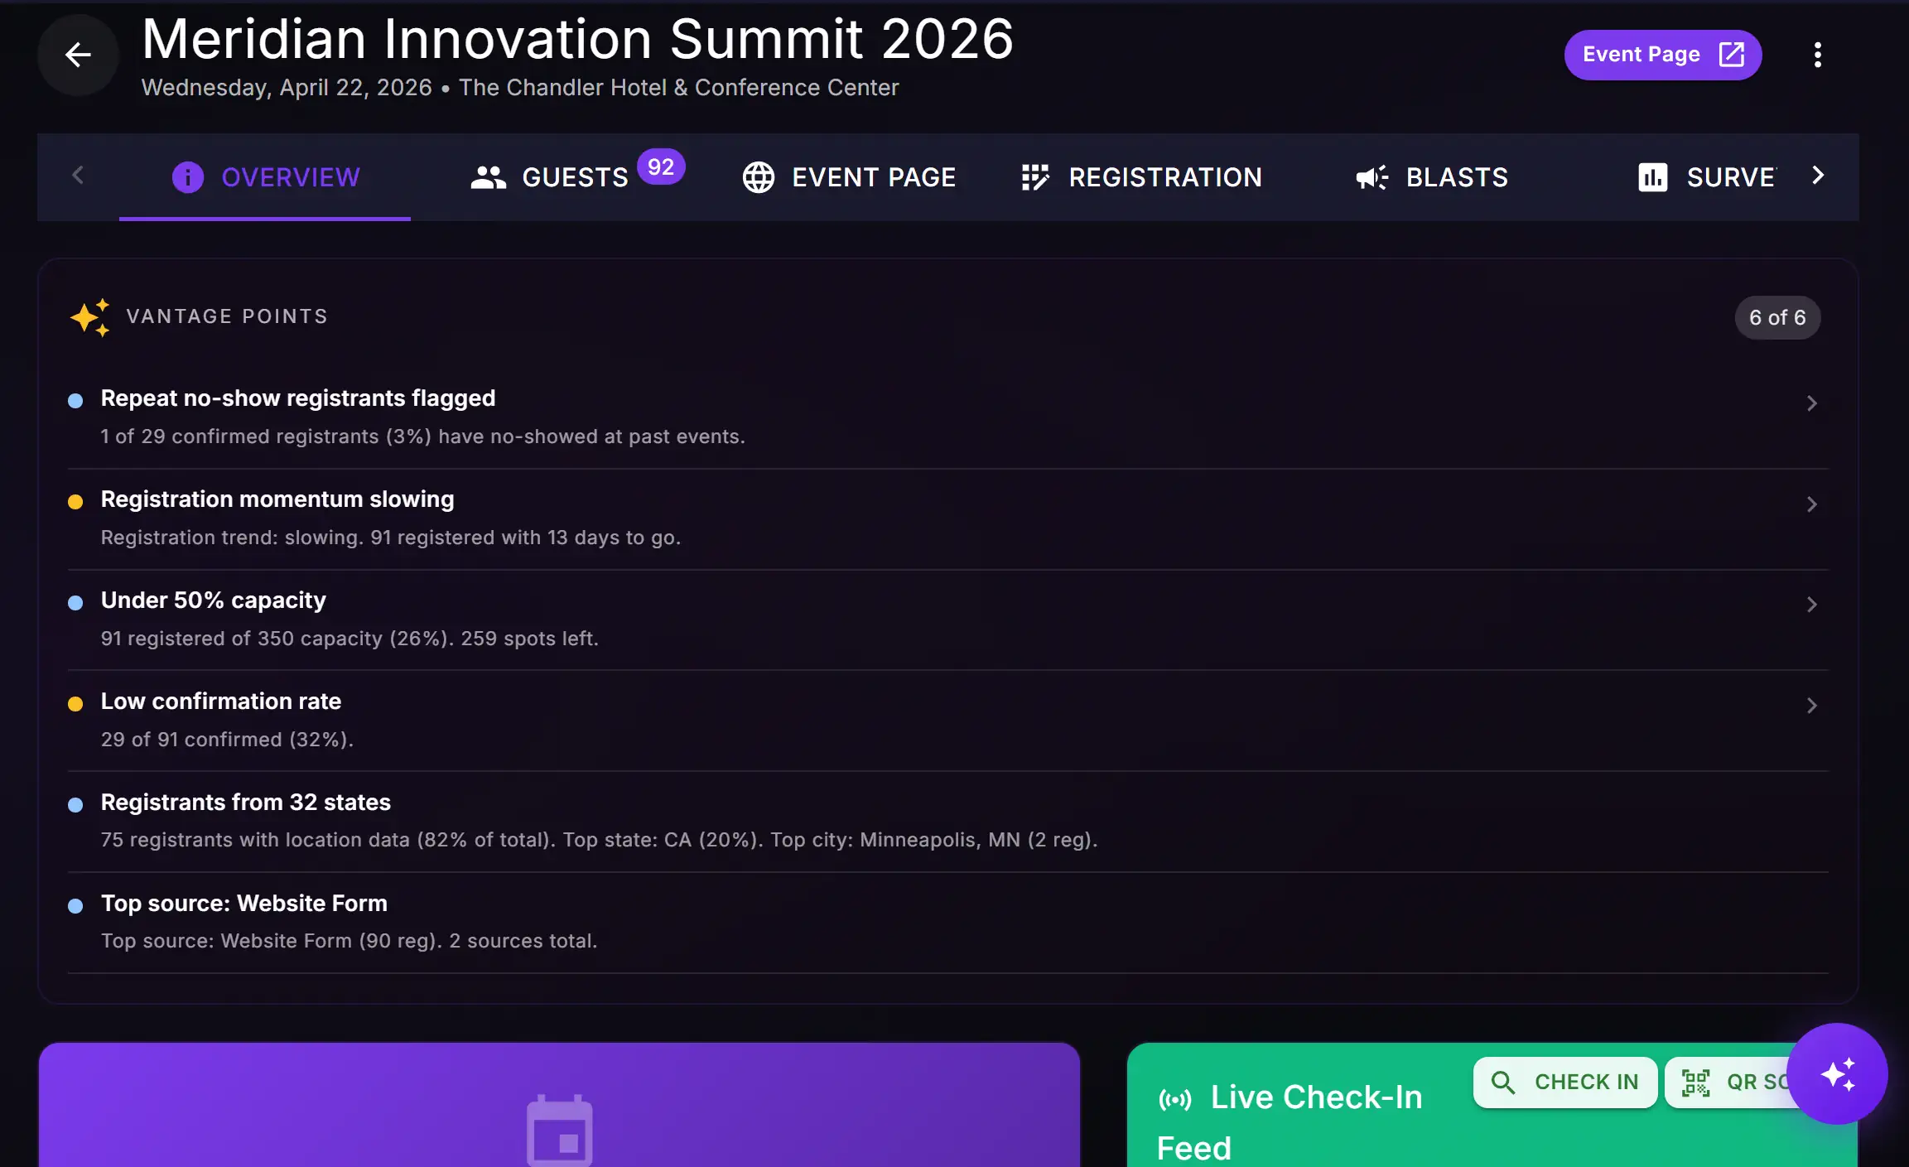Click the live signal icon in Check-In Feed
This screenshot has width=1909, height=1167.
[x=1175, y=1097]
